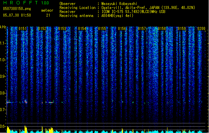Click the 1.0 kHz axis tick label
The height and width of the screenshot is (133, 209).
click(3, 60)
